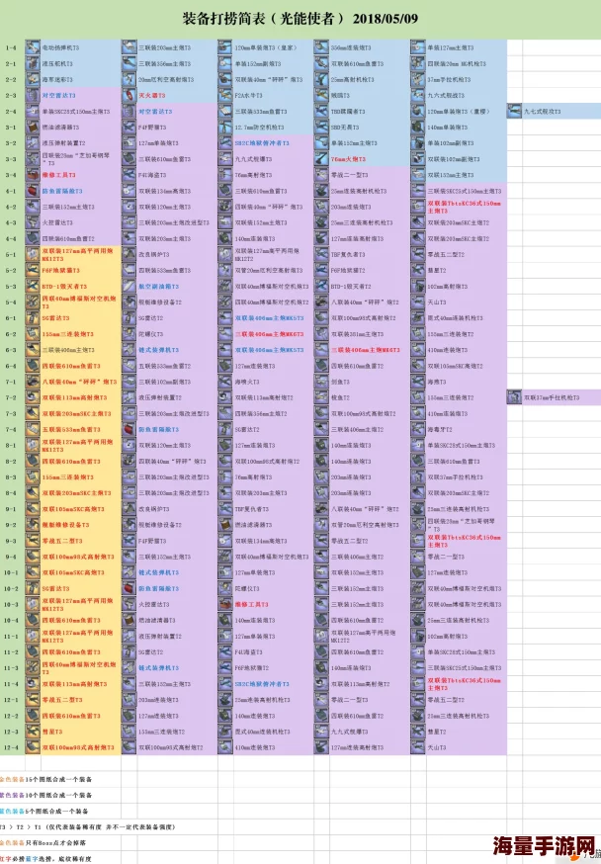Select the 九六式舰战T3 icon in row 2-3

click(x=417, y=95)
